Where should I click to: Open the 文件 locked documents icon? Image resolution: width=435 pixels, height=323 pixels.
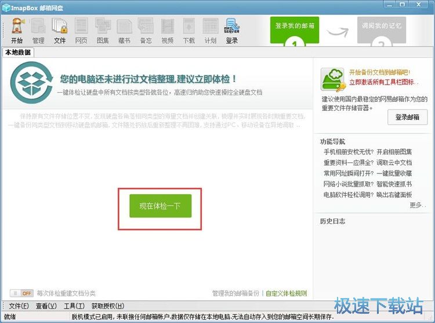pyautogui.click(x=60, y=31)
